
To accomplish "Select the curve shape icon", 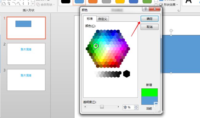I will (19, 4).
